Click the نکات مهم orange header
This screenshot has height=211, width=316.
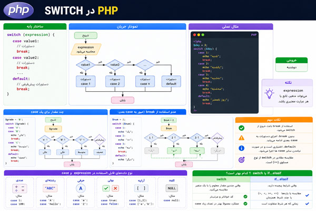[x=274, y=120]
